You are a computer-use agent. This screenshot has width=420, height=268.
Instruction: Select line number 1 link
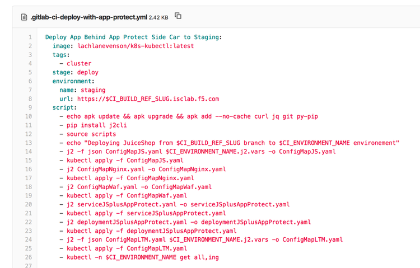[x=30, y=37]
